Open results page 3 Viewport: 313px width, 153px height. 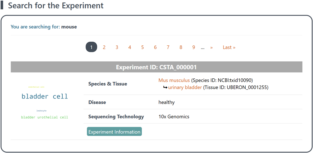click(117, 47)
